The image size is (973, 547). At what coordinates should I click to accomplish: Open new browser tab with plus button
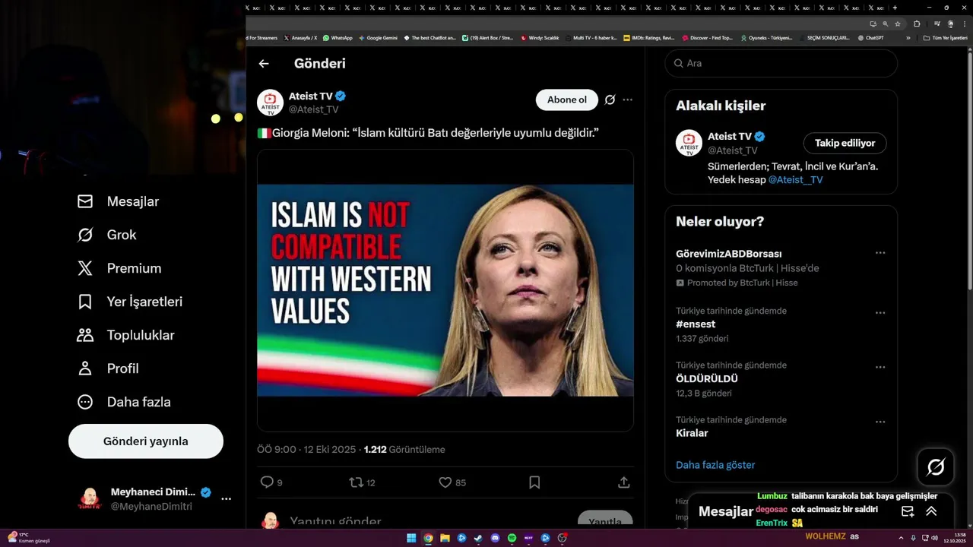(x=895, y=8)
